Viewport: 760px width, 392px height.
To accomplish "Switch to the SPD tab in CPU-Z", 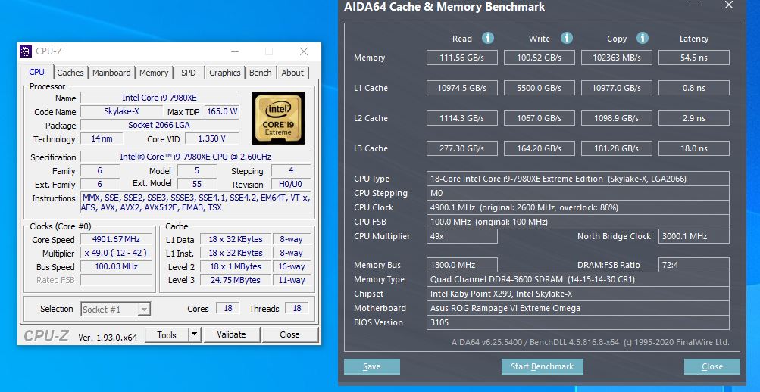I will pyautogui.click(x=189, y=73).
